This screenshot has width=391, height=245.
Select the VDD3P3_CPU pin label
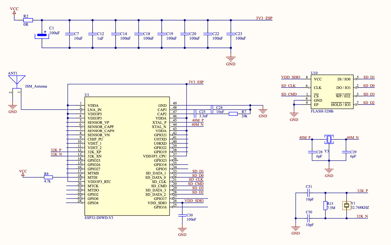155,156
